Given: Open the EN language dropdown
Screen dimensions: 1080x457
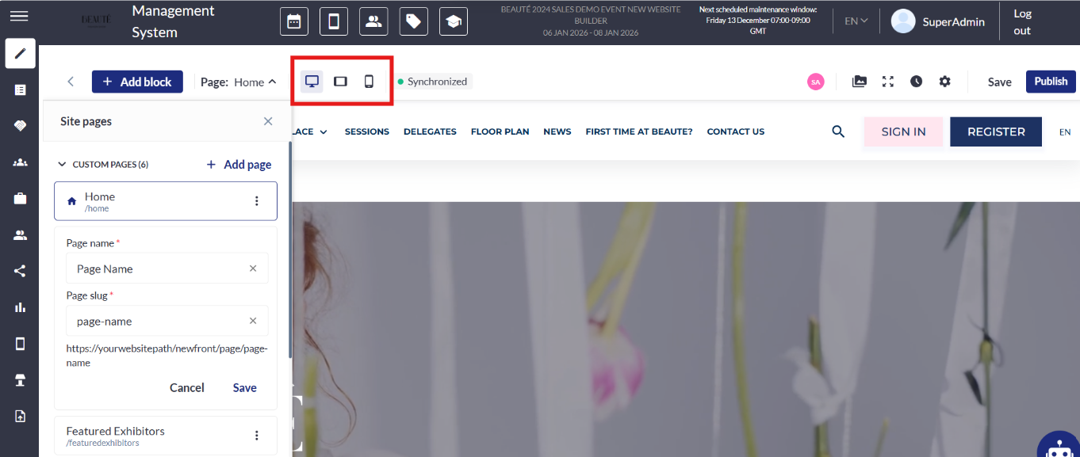Looking at the screenshot, I should (x=856, y=21).
